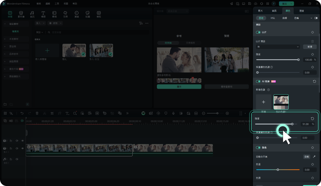
Task: Open the 轉場 transitions icon
Action: [54, 14]
